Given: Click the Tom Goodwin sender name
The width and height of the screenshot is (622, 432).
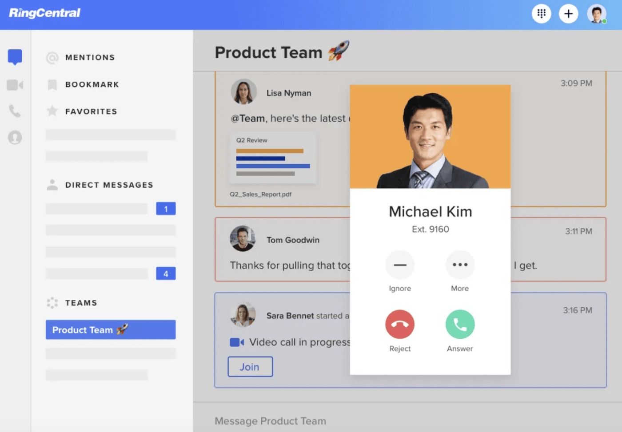Looking at the screenshot, I should coord(293,240).
